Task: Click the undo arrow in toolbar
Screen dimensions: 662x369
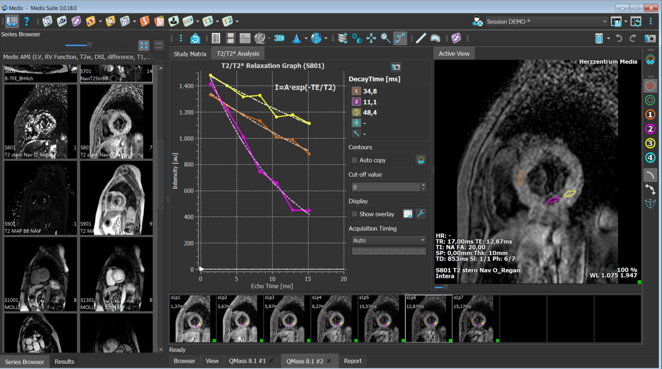Action: click(x=619, y=38)
